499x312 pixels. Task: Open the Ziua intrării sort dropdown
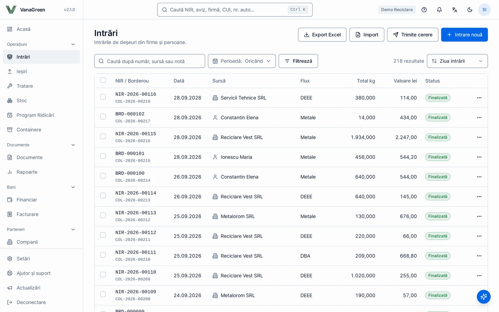coord(457,61)
